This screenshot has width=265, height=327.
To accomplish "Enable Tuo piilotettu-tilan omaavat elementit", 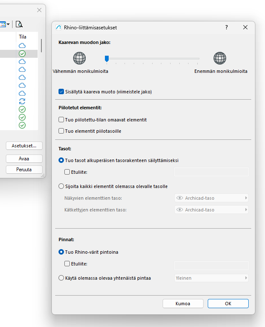I will pos(62,120).
